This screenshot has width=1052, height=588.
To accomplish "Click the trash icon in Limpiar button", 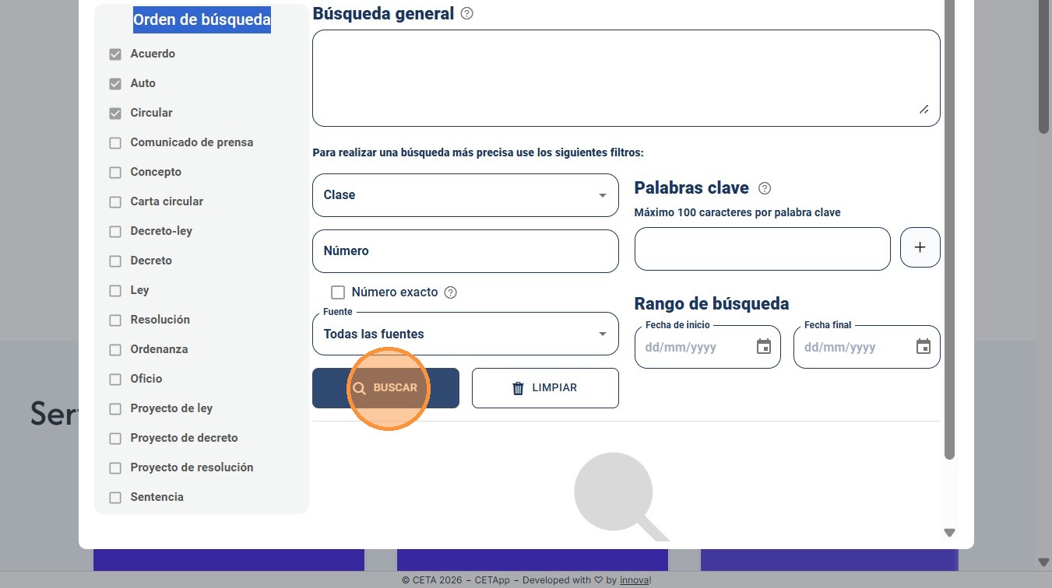I will pos(518,388).
